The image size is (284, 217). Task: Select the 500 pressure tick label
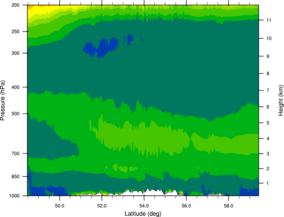tap(15, 114)
